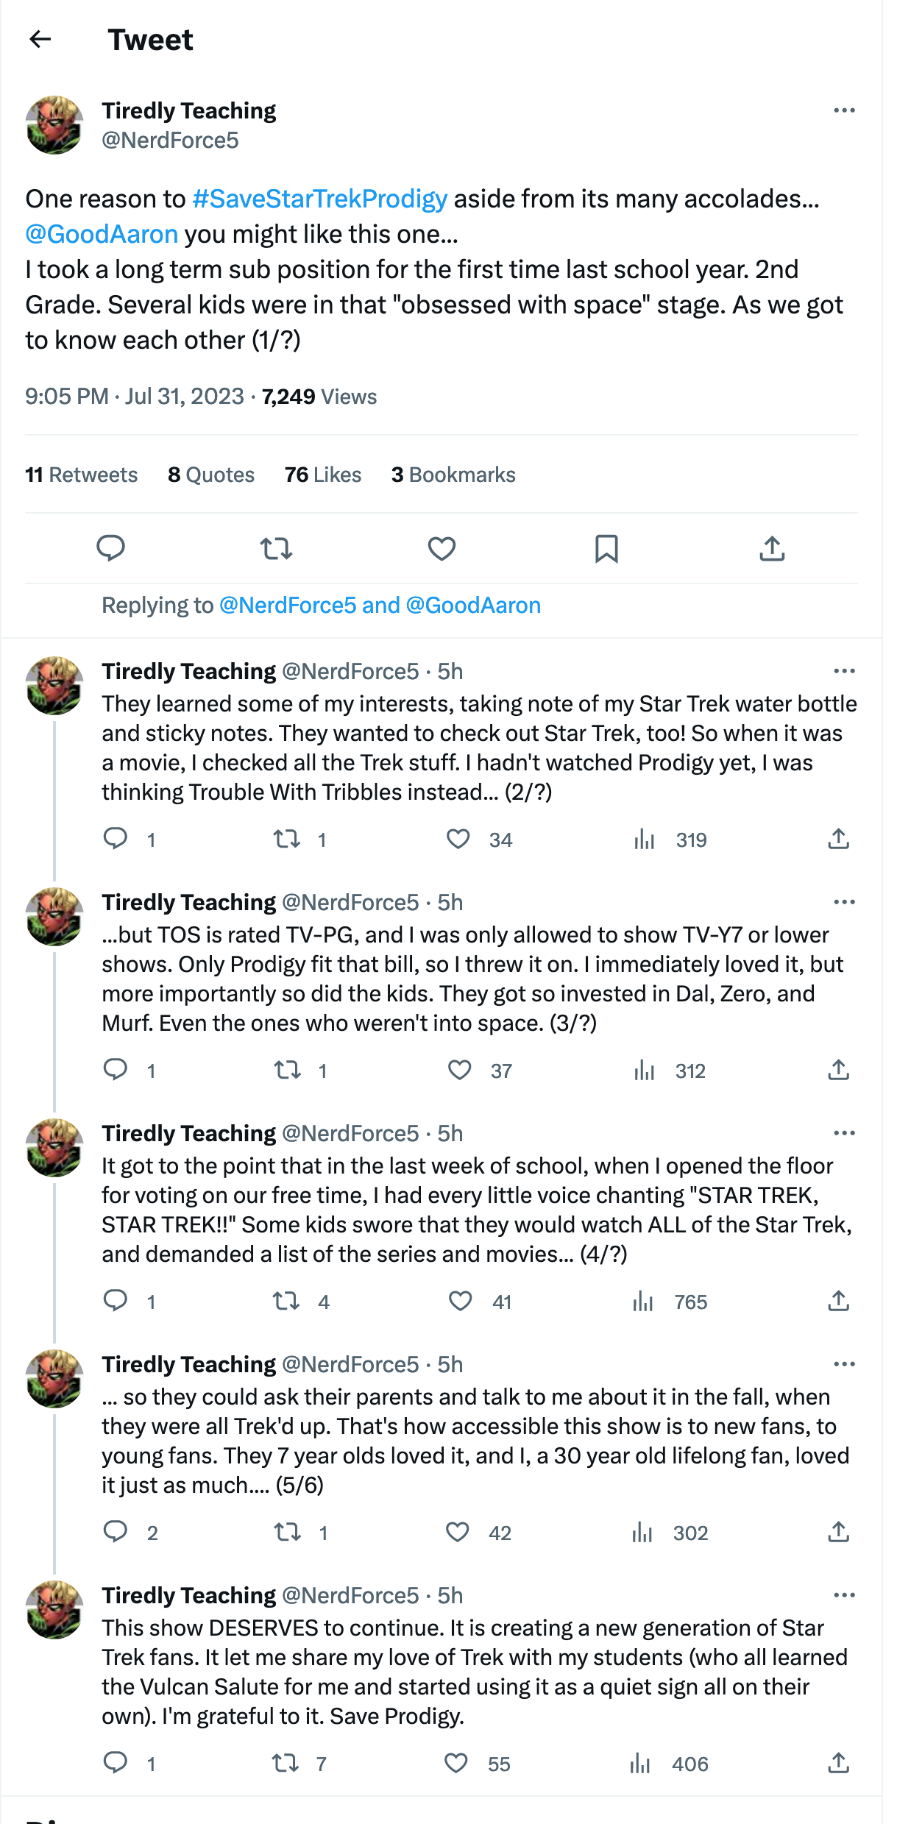Image resolution: width=897 pixels, height=1824 pixels.
Task: Open the #SaveStarTrekProdigy hashtag
Action: point(320,199)
